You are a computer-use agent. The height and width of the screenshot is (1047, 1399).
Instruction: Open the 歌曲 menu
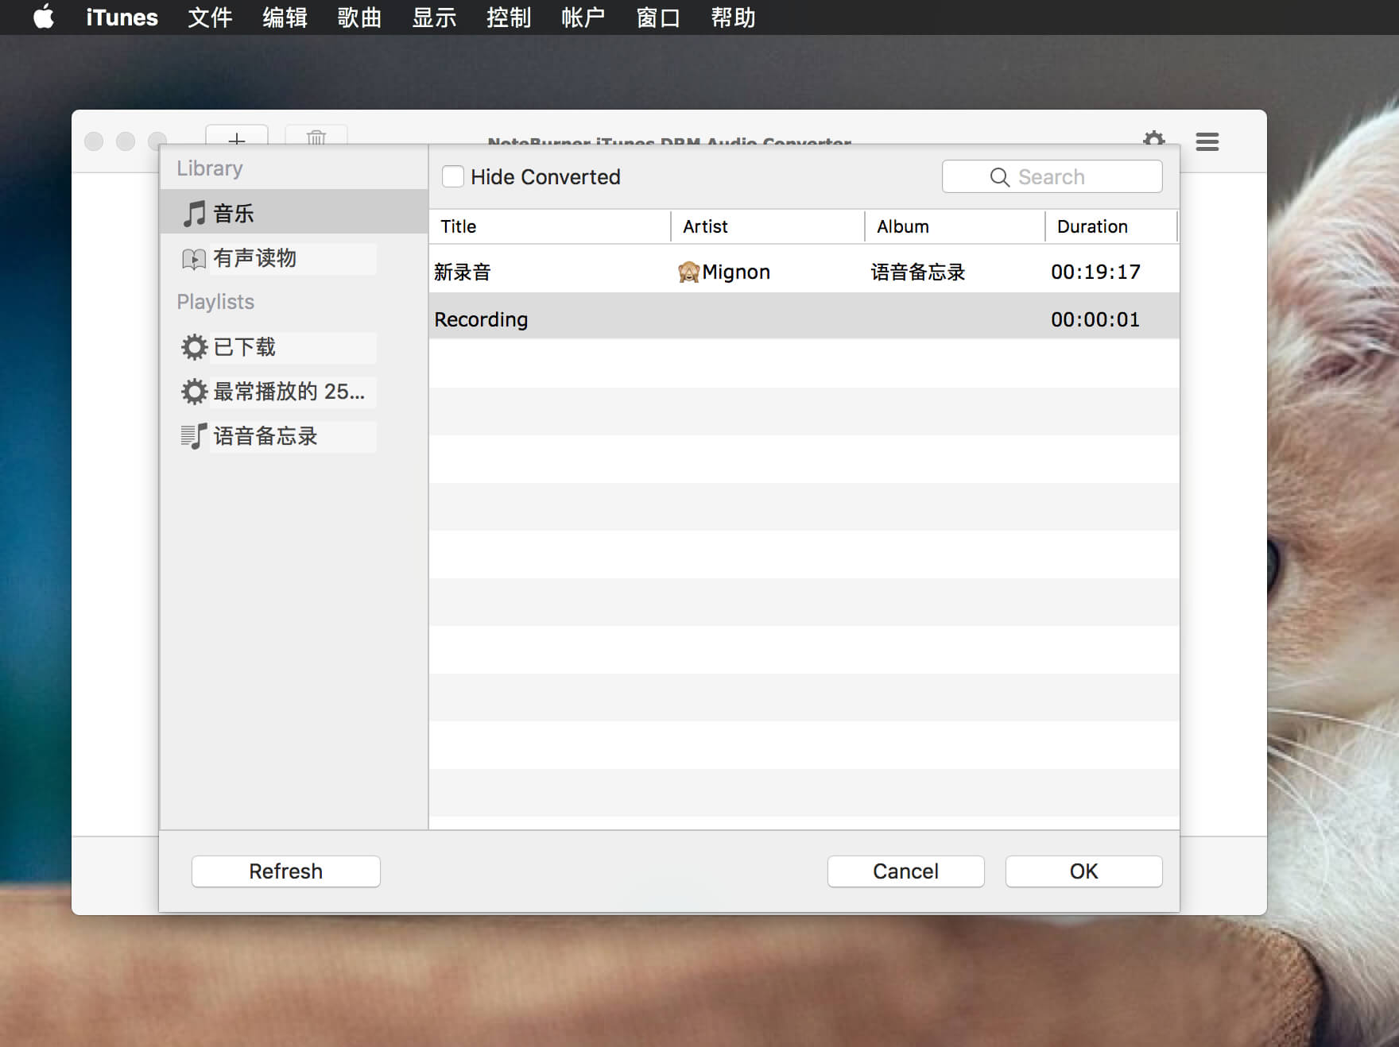click(359, 17)
